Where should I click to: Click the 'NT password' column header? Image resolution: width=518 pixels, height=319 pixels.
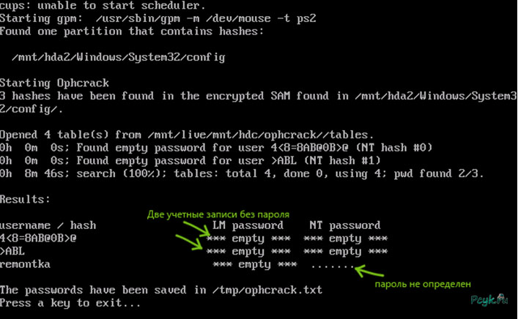[345, 225]
